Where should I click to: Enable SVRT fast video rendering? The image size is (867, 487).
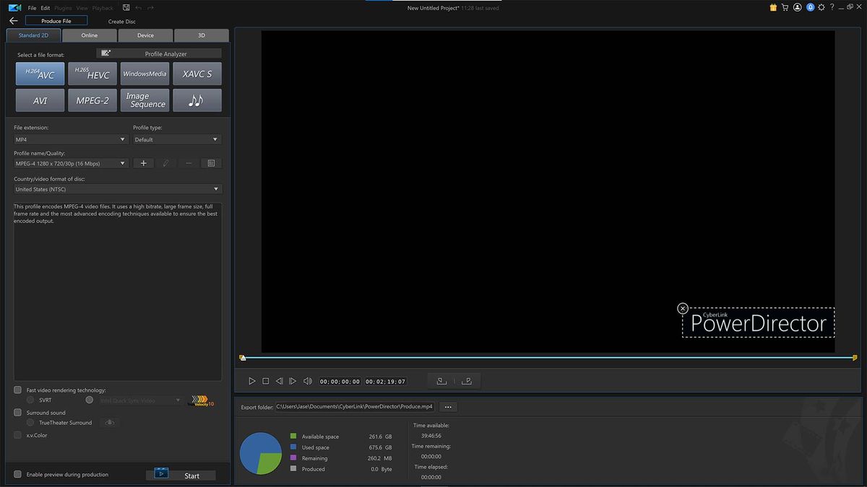(30, 399)
